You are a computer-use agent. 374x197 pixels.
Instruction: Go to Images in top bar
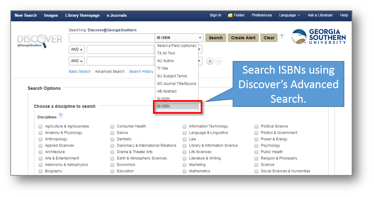[x=51, y=15]
